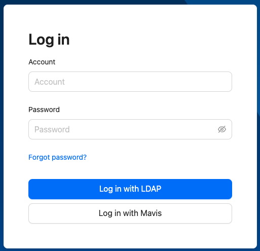Click the Password label above the second field

[x=44, y=110]
